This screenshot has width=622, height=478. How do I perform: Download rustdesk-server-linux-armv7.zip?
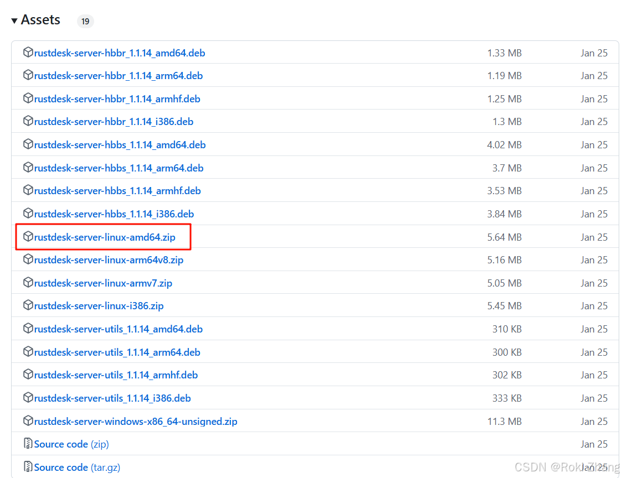(x=103, y=283)
